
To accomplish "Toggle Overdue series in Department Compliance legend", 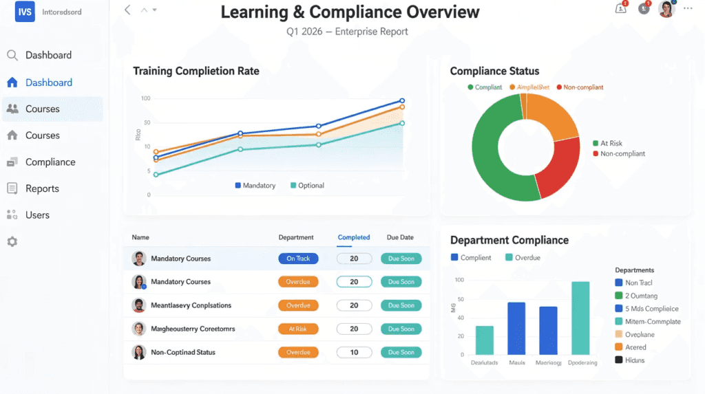I will click(x=522, y=258).
